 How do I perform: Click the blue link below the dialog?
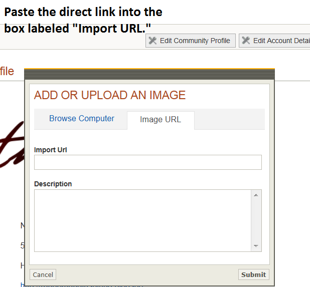(80, 284)
